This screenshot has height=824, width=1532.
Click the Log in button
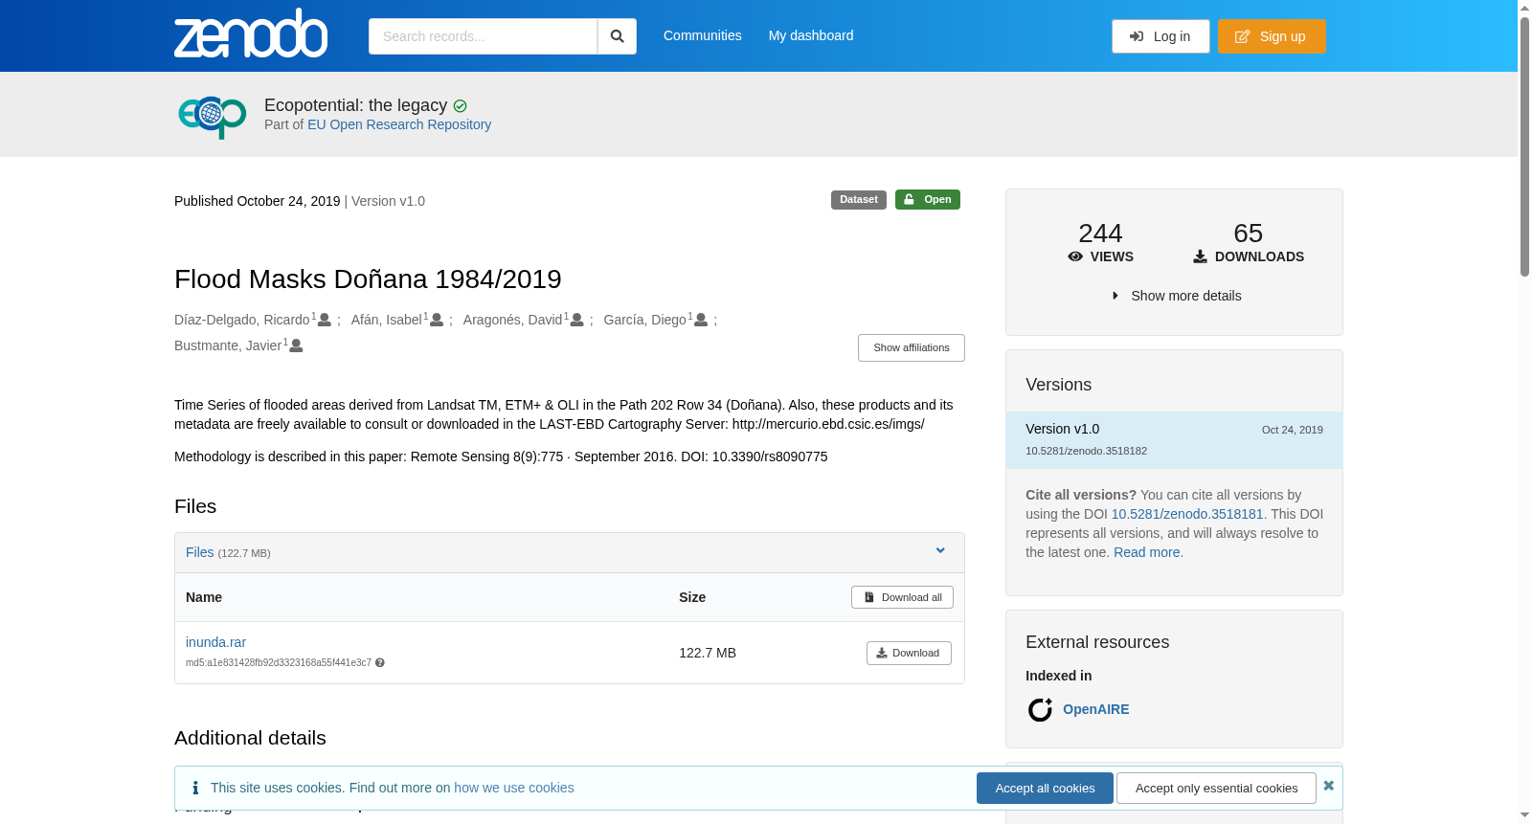pyautogui.click(x=1160, y=36)
